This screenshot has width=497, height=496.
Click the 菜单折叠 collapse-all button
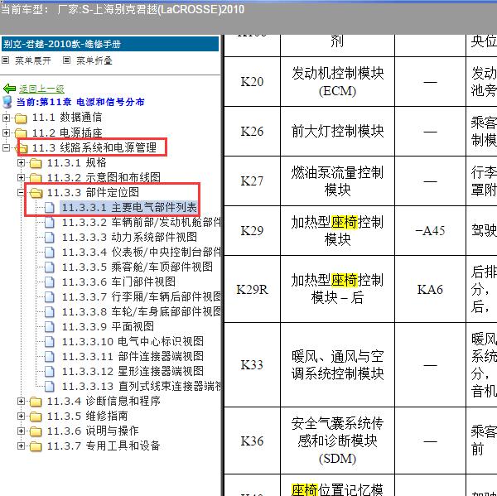coord(94,60)
